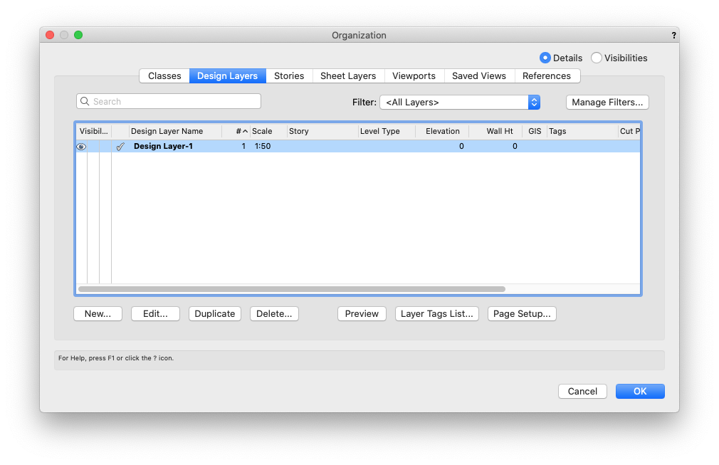Open the Filter All Layers dropdown
The height and width of the screenshot is (465, 719).
click(460, 103)
